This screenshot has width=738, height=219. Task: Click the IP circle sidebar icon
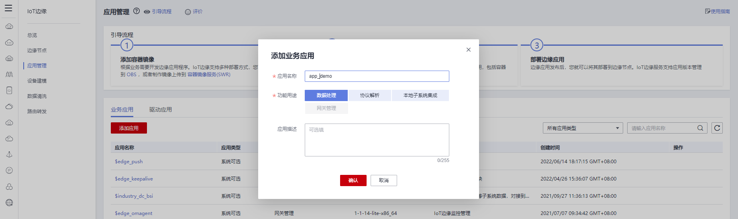click(9, 170)
